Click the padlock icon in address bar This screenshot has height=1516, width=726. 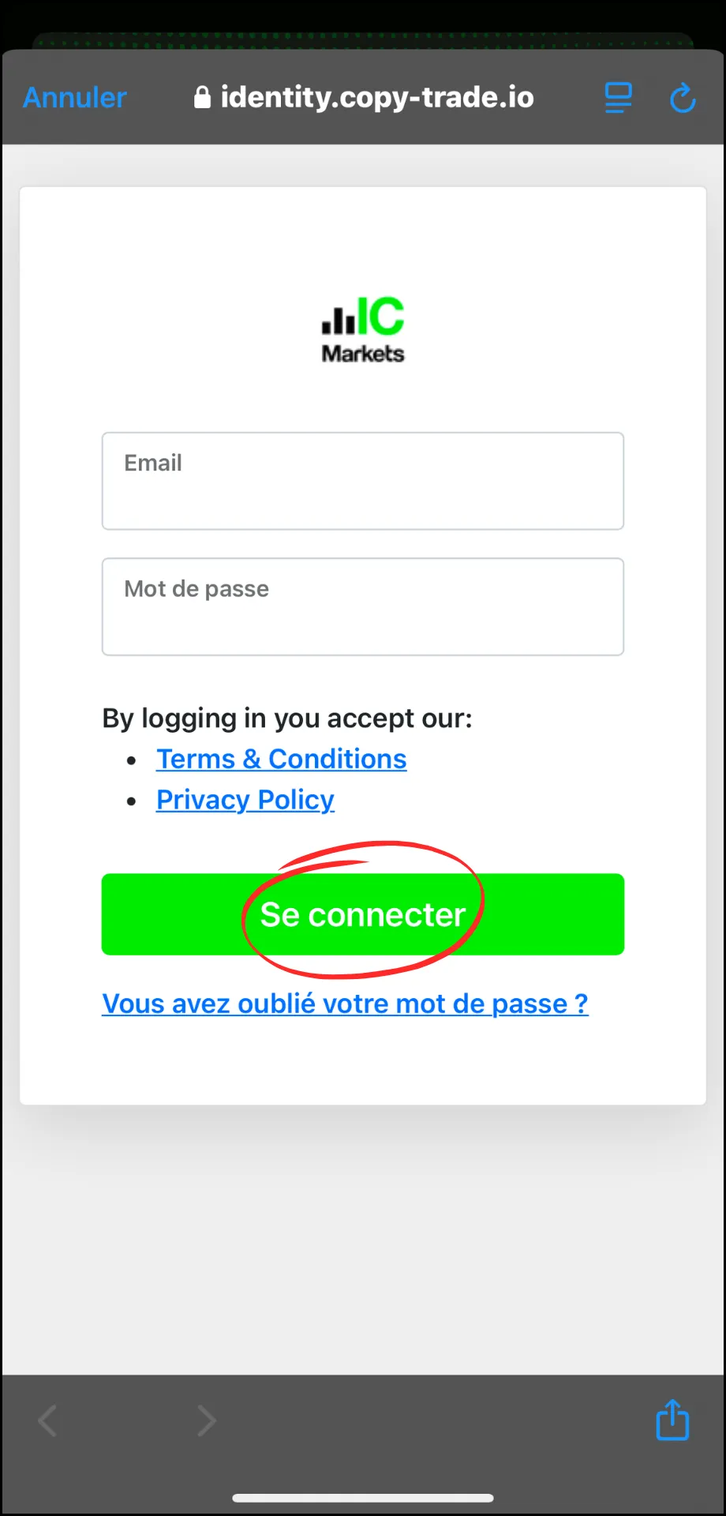coord(202,97)
